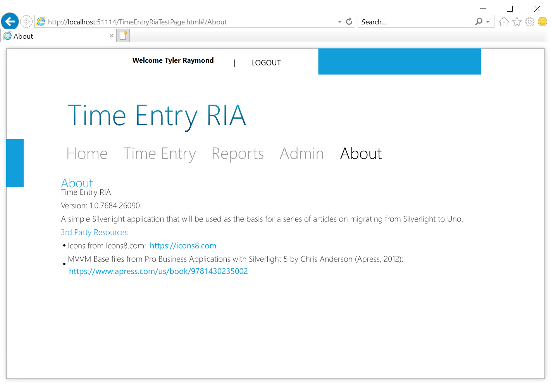
Task: Click the Version: 1.0.7684.26090 text
Action: tap(100, 206)
